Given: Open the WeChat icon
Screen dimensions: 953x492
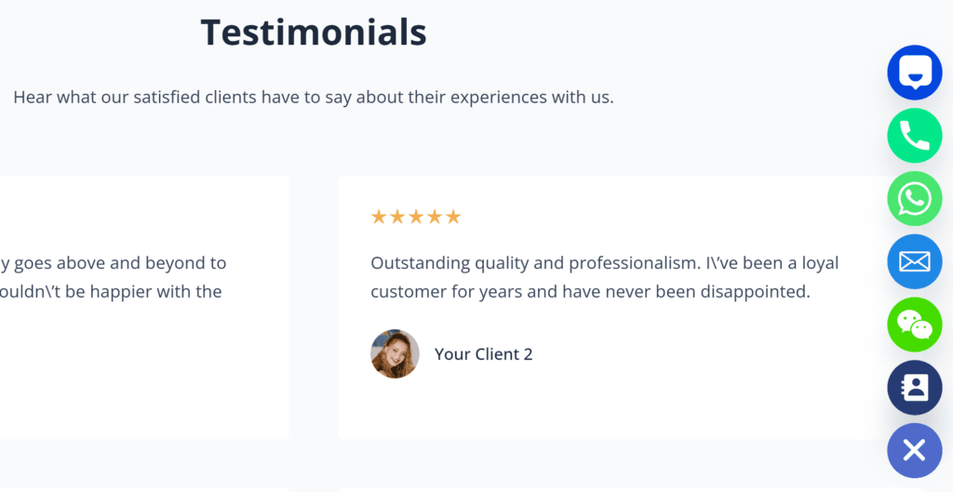Looking at the screenshot, I should pyautogui.click(x=914, y=325).
